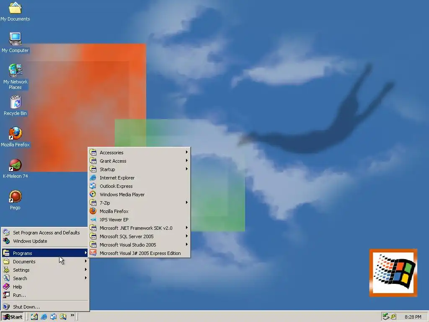Screen dimensions: 429x322
Task: Expand the Startup program folder
Action: [x=139, y=169]
